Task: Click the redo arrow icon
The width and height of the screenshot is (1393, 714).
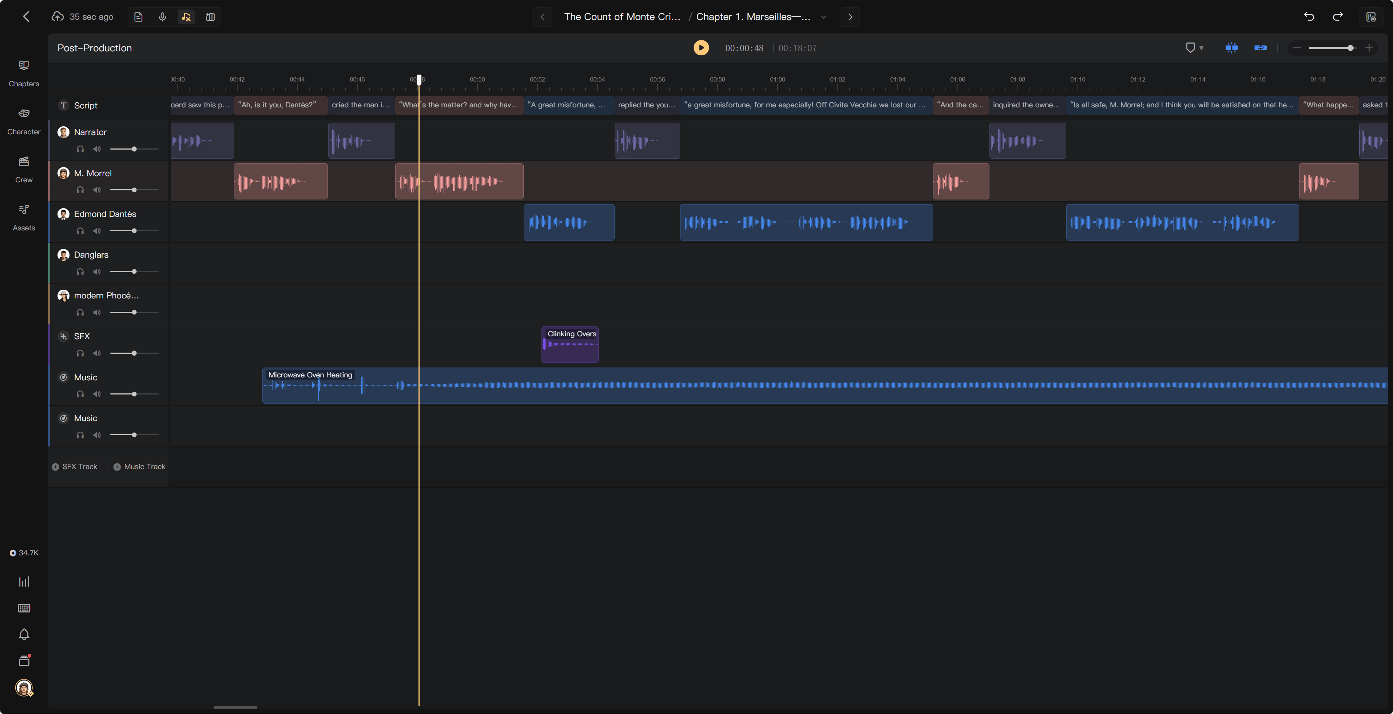Action: coord(1338,17)
